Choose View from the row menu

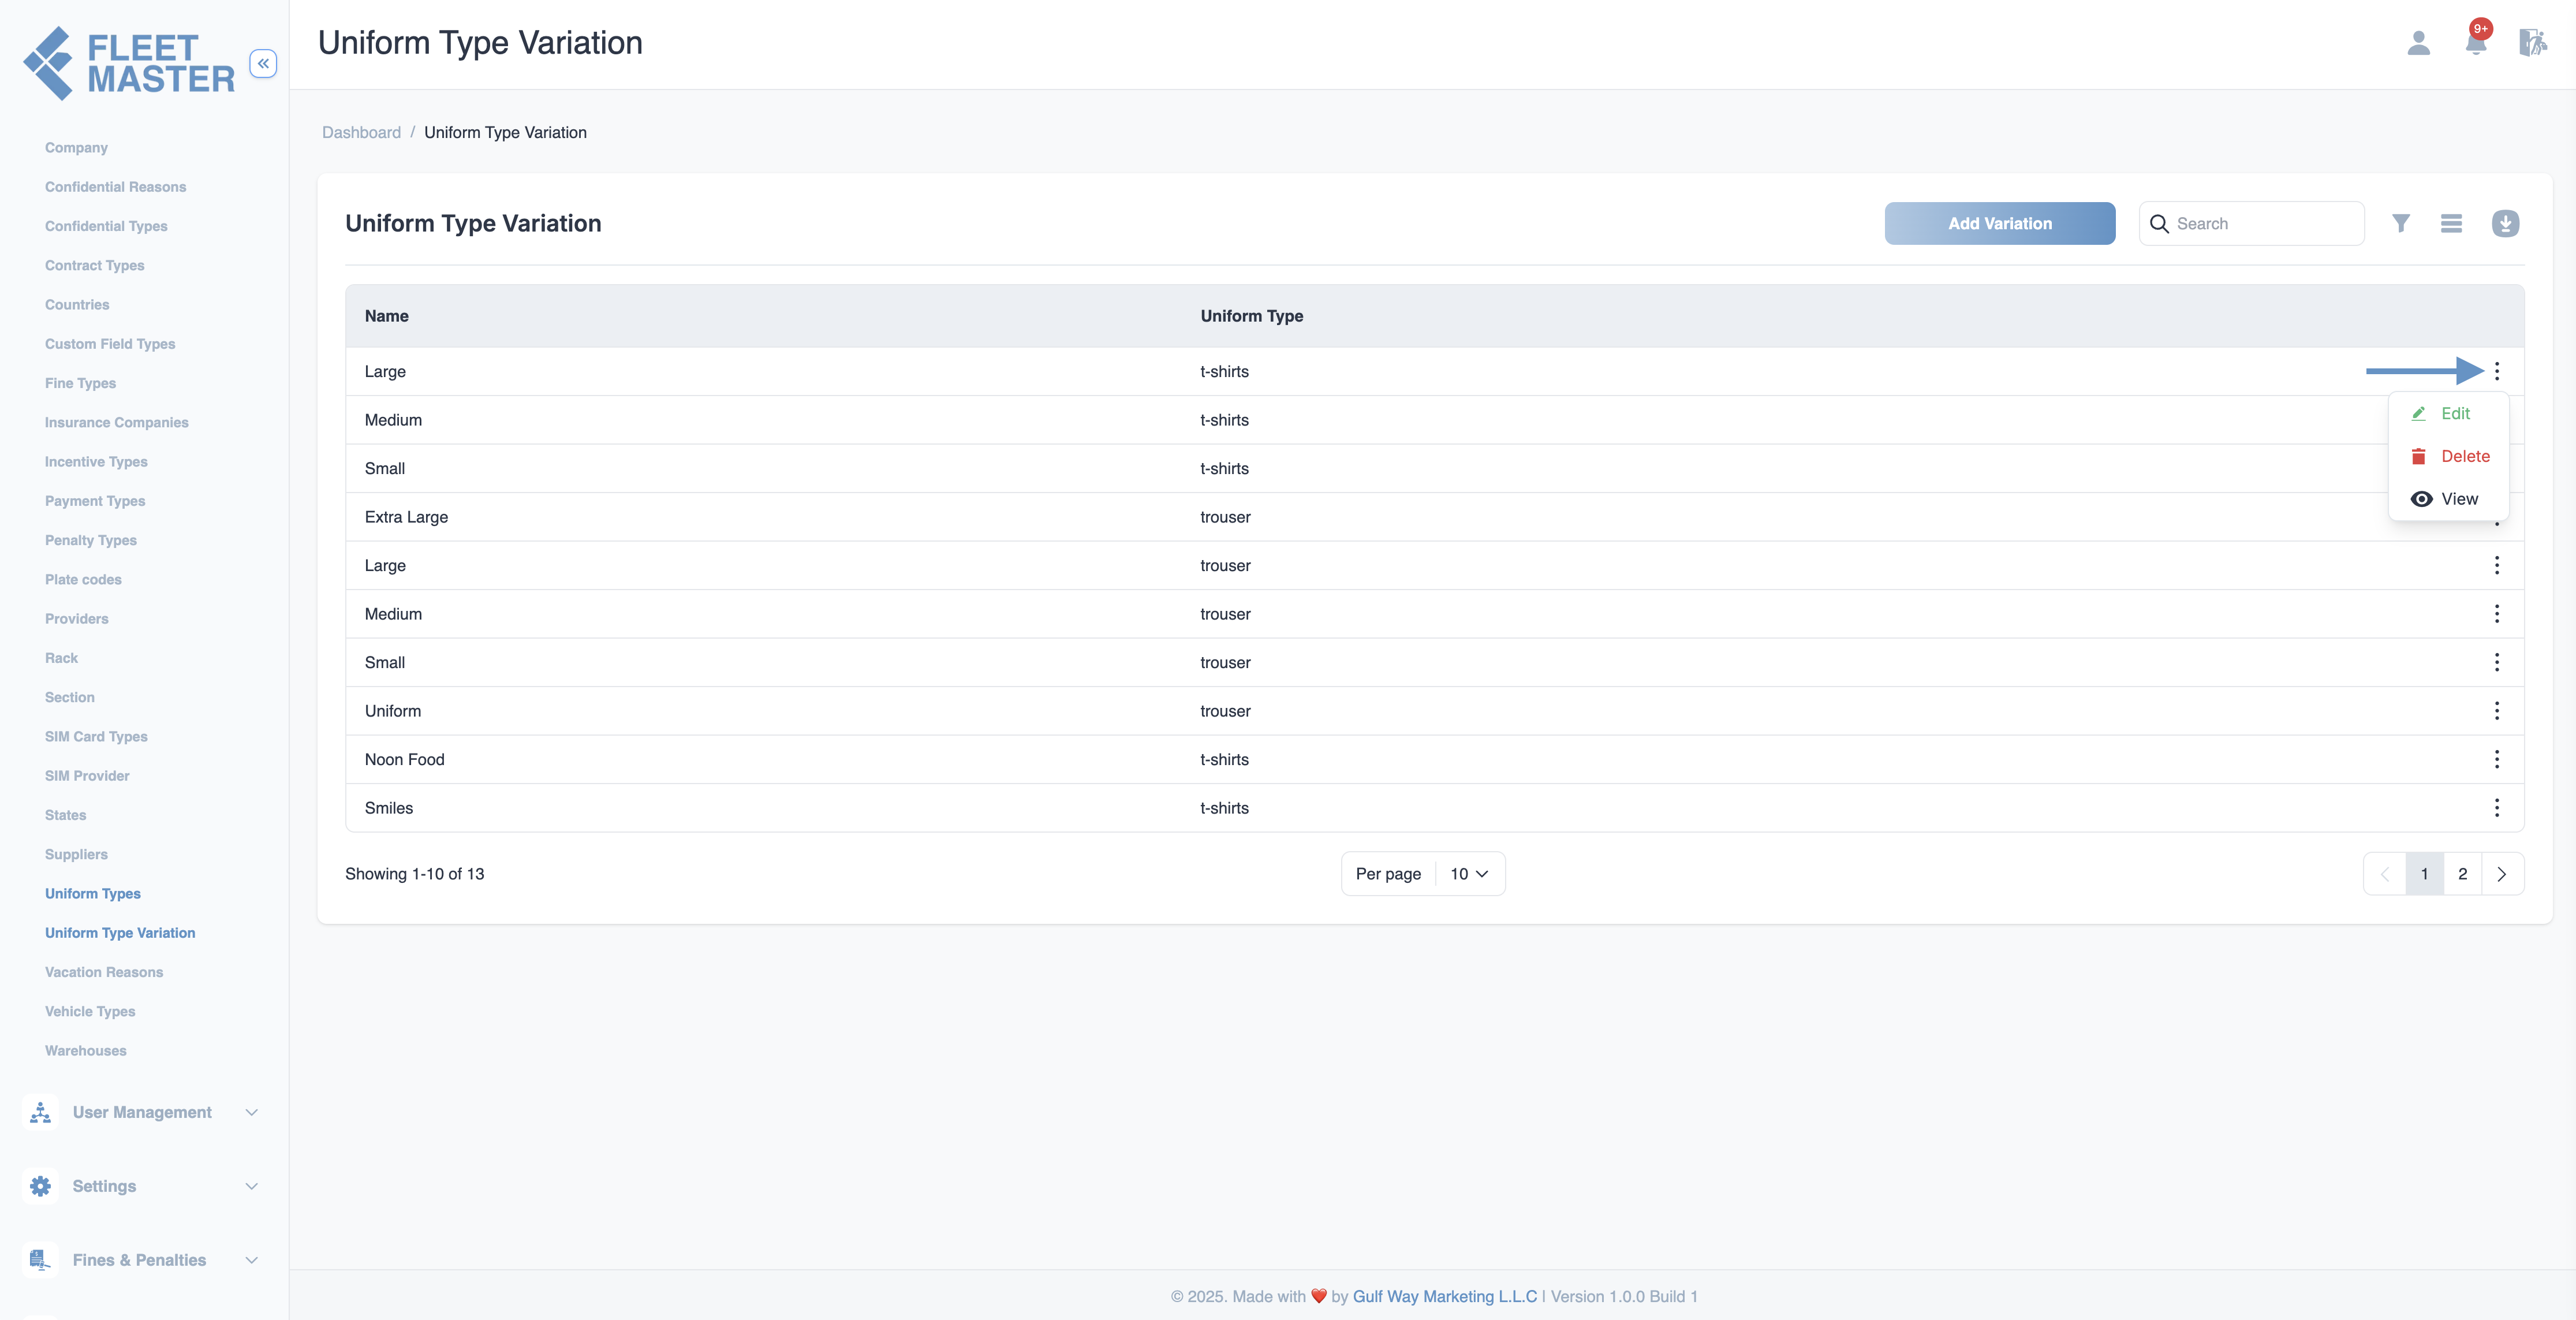pos(2445,499)
